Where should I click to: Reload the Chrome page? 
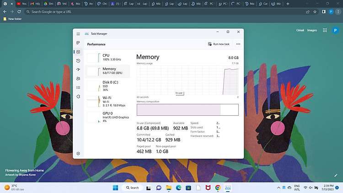[x=19, y=11]
